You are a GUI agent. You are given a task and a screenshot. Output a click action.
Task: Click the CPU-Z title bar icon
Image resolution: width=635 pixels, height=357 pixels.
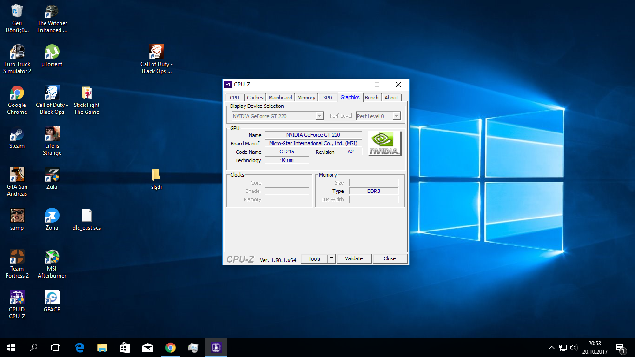pyautogui.click(x=228, y=85)
